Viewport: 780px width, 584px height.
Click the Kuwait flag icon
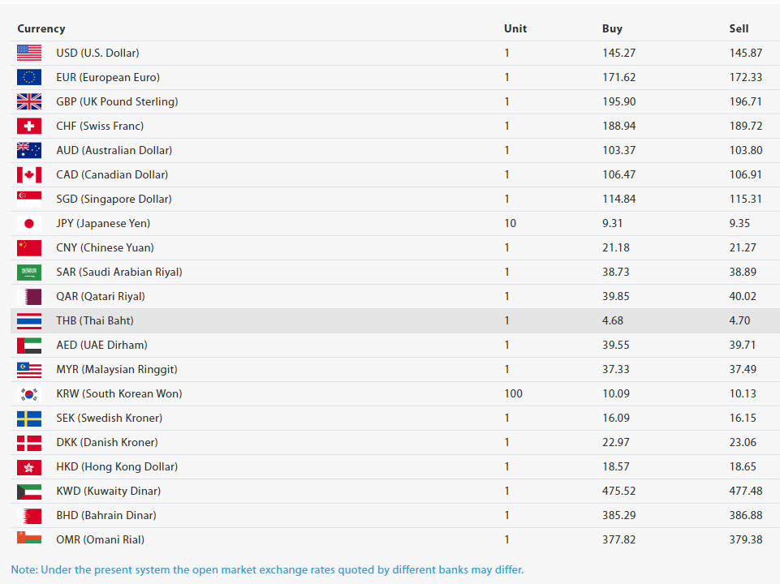pos(29,491)
